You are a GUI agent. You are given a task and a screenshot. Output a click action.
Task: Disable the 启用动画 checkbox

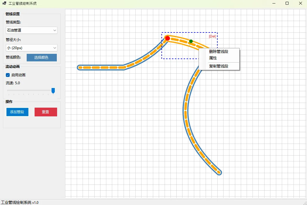pyautogui.click(x=8, y=75)
